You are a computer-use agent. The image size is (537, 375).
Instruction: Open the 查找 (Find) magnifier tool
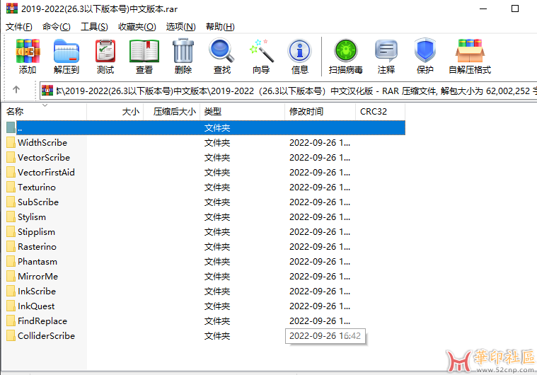click(x=222, y=51)
